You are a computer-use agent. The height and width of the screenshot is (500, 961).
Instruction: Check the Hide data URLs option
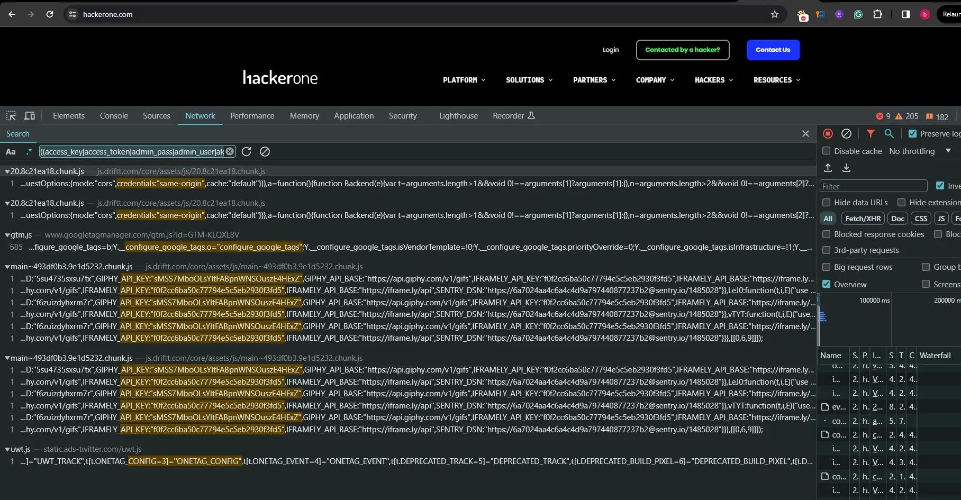tap(826, 202)
